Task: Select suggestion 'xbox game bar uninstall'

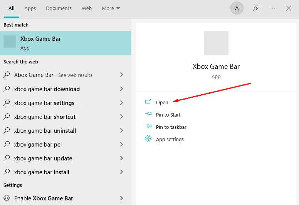Action: click(66, 130)
